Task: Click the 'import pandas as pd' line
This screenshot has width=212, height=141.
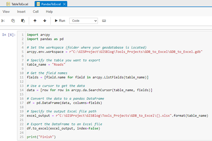Action: point(45,39)
